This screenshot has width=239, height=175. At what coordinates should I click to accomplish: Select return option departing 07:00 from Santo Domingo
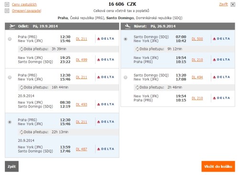[125, 39]
